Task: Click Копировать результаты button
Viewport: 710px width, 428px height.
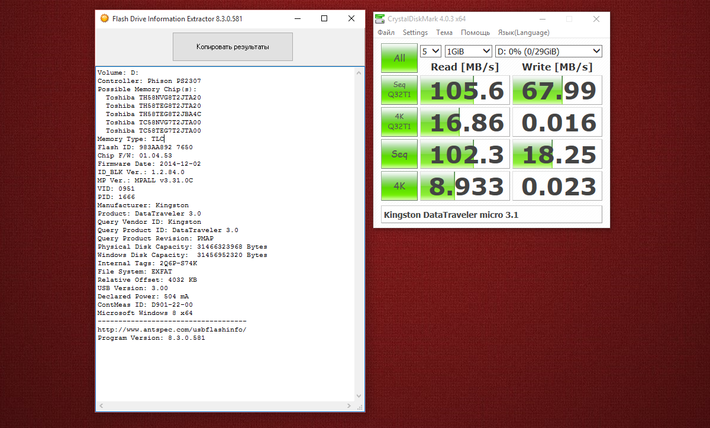Action: (233, 47)
